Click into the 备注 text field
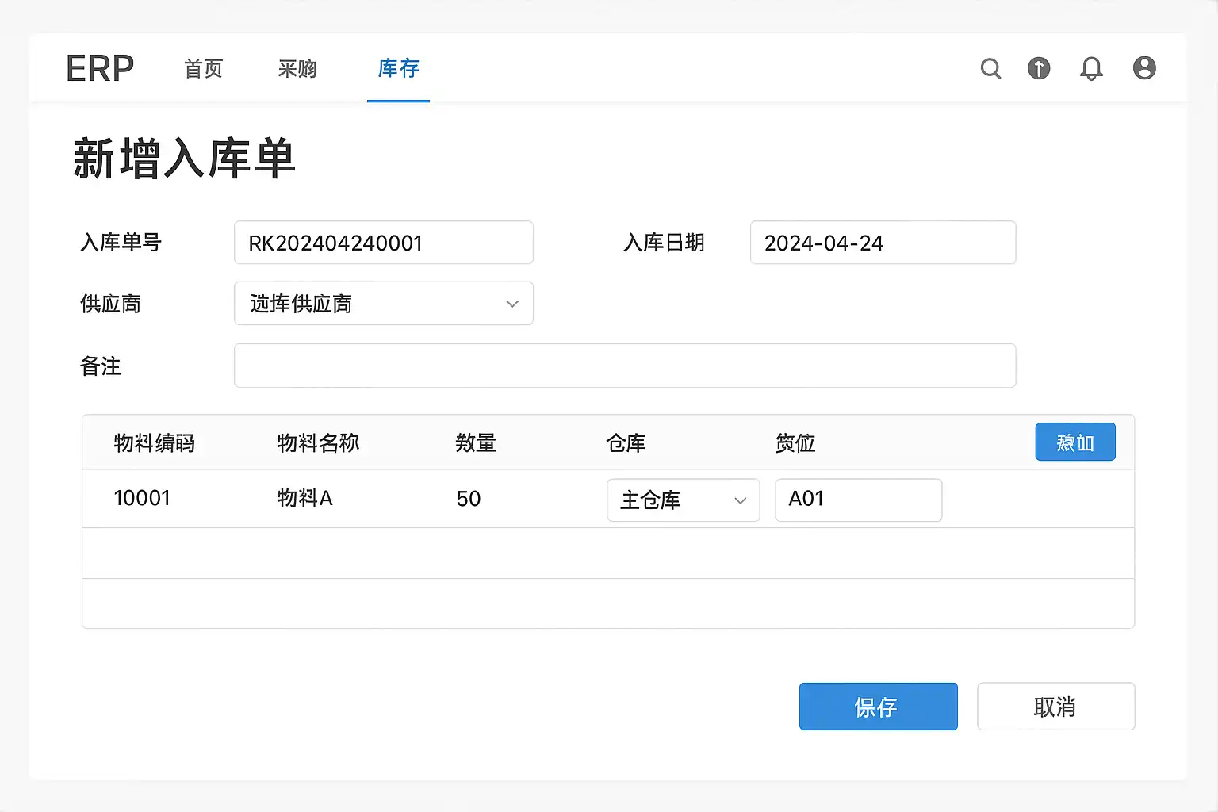 click(624, 366)
